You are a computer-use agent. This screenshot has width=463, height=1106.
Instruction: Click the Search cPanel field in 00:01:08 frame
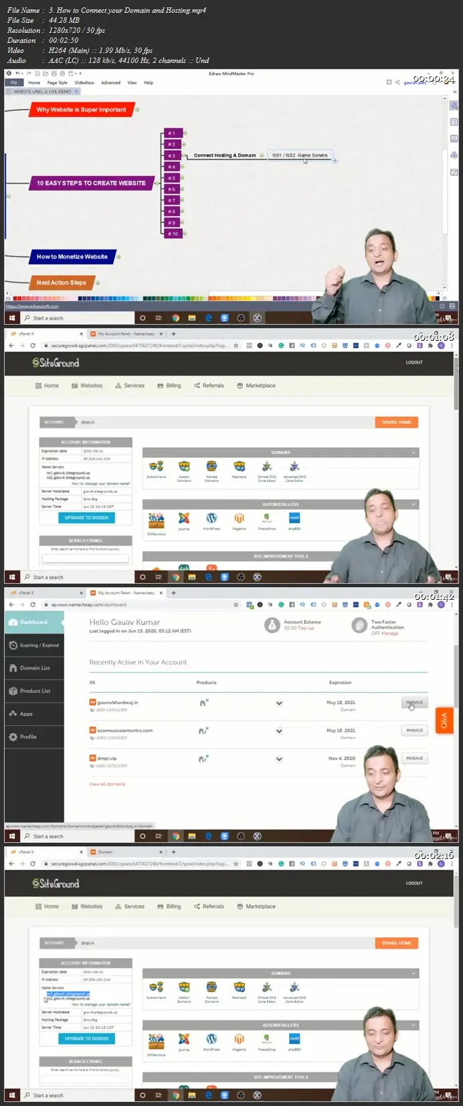tap(86, 557)
